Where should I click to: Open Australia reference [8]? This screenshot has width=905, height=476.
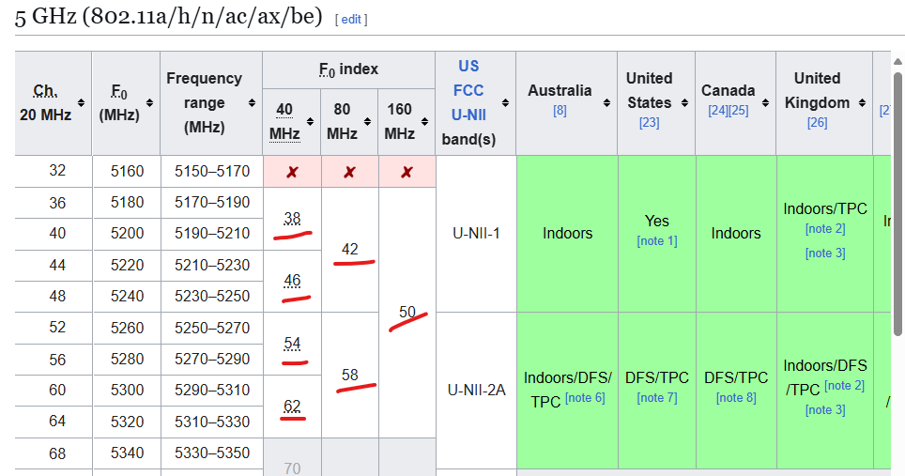click(x=560, y=110)
